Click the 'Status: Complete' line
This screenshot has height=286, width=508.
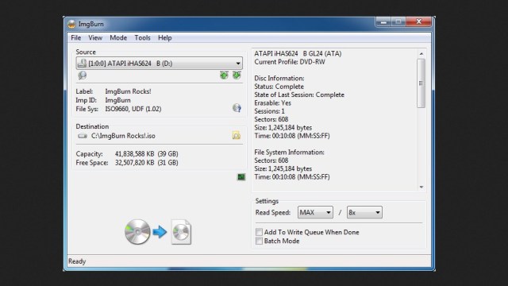coord(279,87)
